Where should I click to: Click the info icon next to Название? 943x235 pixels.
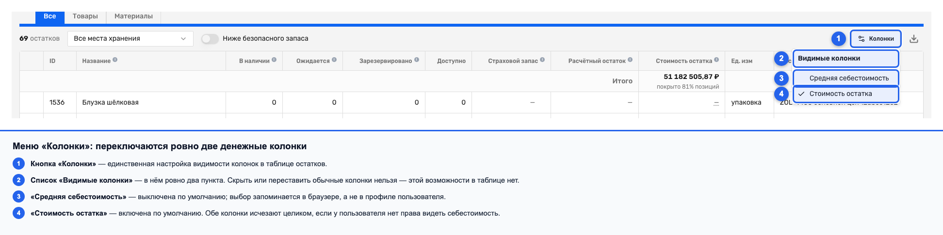tap(115, 60)
